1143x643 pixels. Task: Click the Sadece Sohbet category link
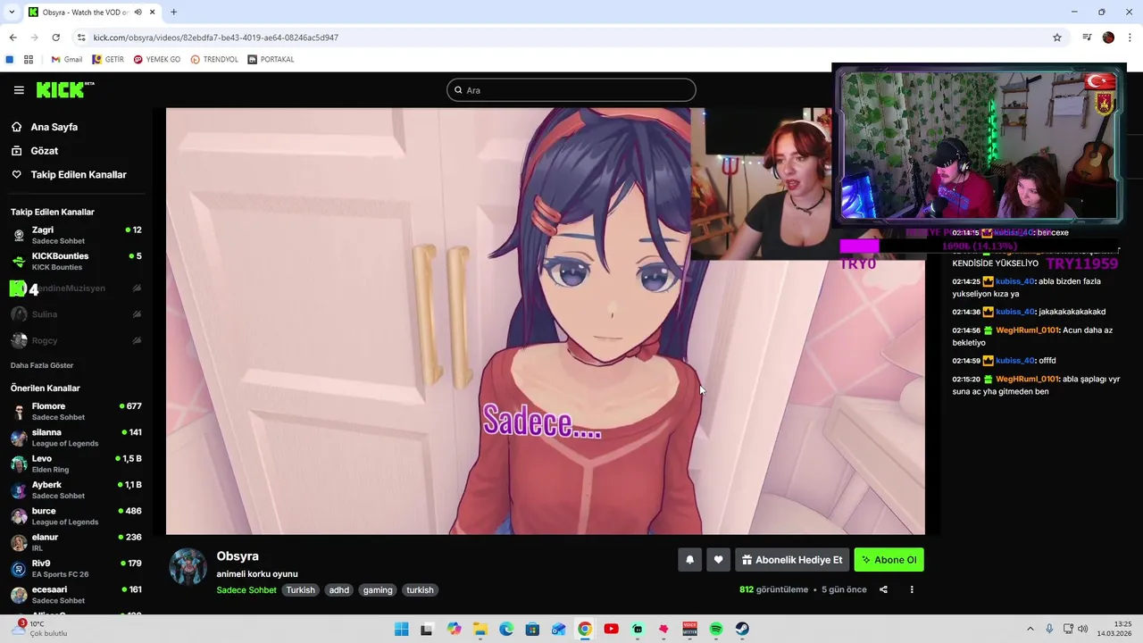[x=246, y=590]
